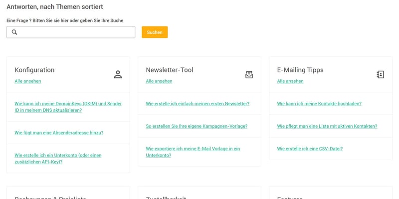Screen dimensions: 399x199
Task: Click the orange Suchen button
Action: [x=155, y=32]
